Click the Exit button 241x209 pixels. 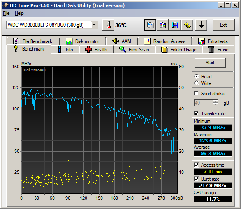coord(223,25)
